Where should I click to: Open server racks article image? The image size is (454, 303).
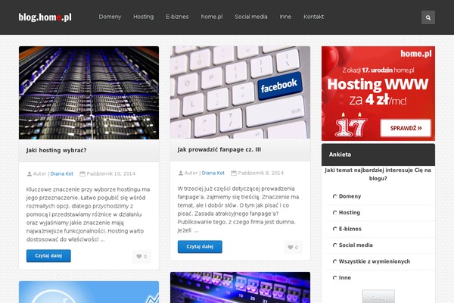point(89,92)
